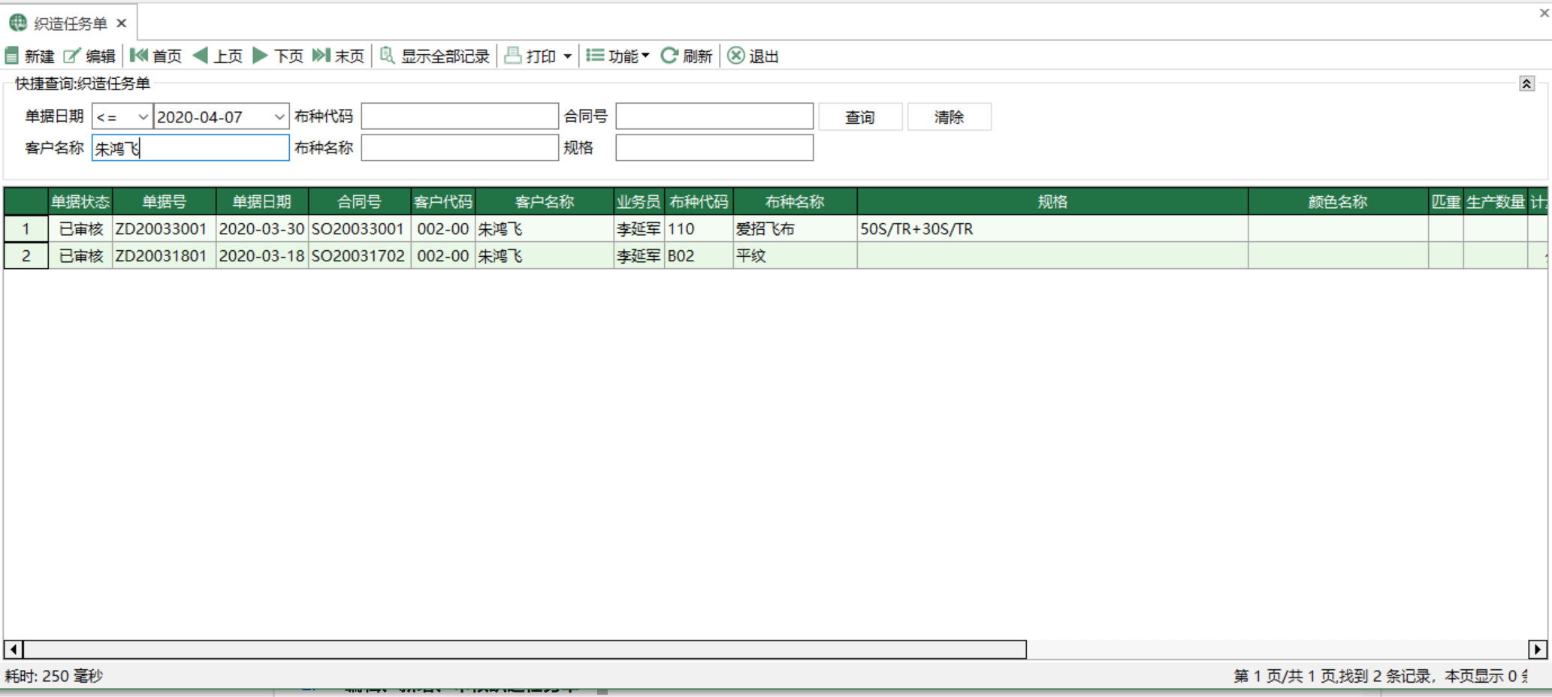Click the 客户名称 column header
The height and width of the screenshot is (697, 1552).
544,201
